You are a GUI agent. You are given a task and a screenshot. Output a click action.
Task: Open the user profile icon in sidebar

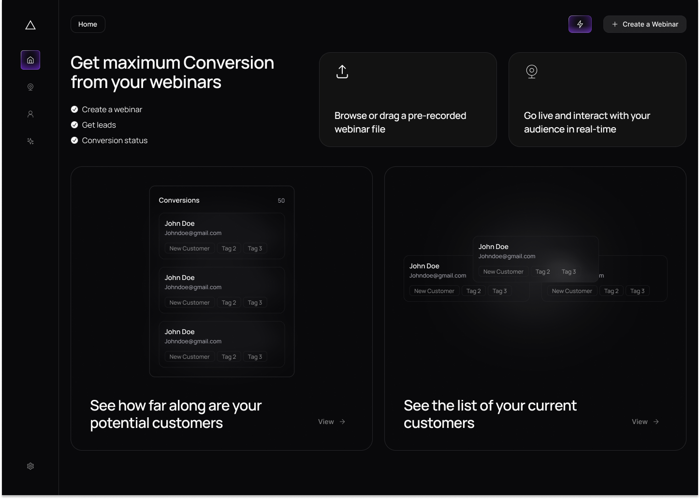(30, 114)
